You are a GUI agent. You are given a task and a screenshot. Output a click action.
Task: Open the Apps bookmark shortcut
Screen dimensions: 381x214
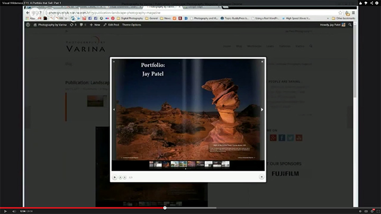pyautogui.click(x=30, y=18)
